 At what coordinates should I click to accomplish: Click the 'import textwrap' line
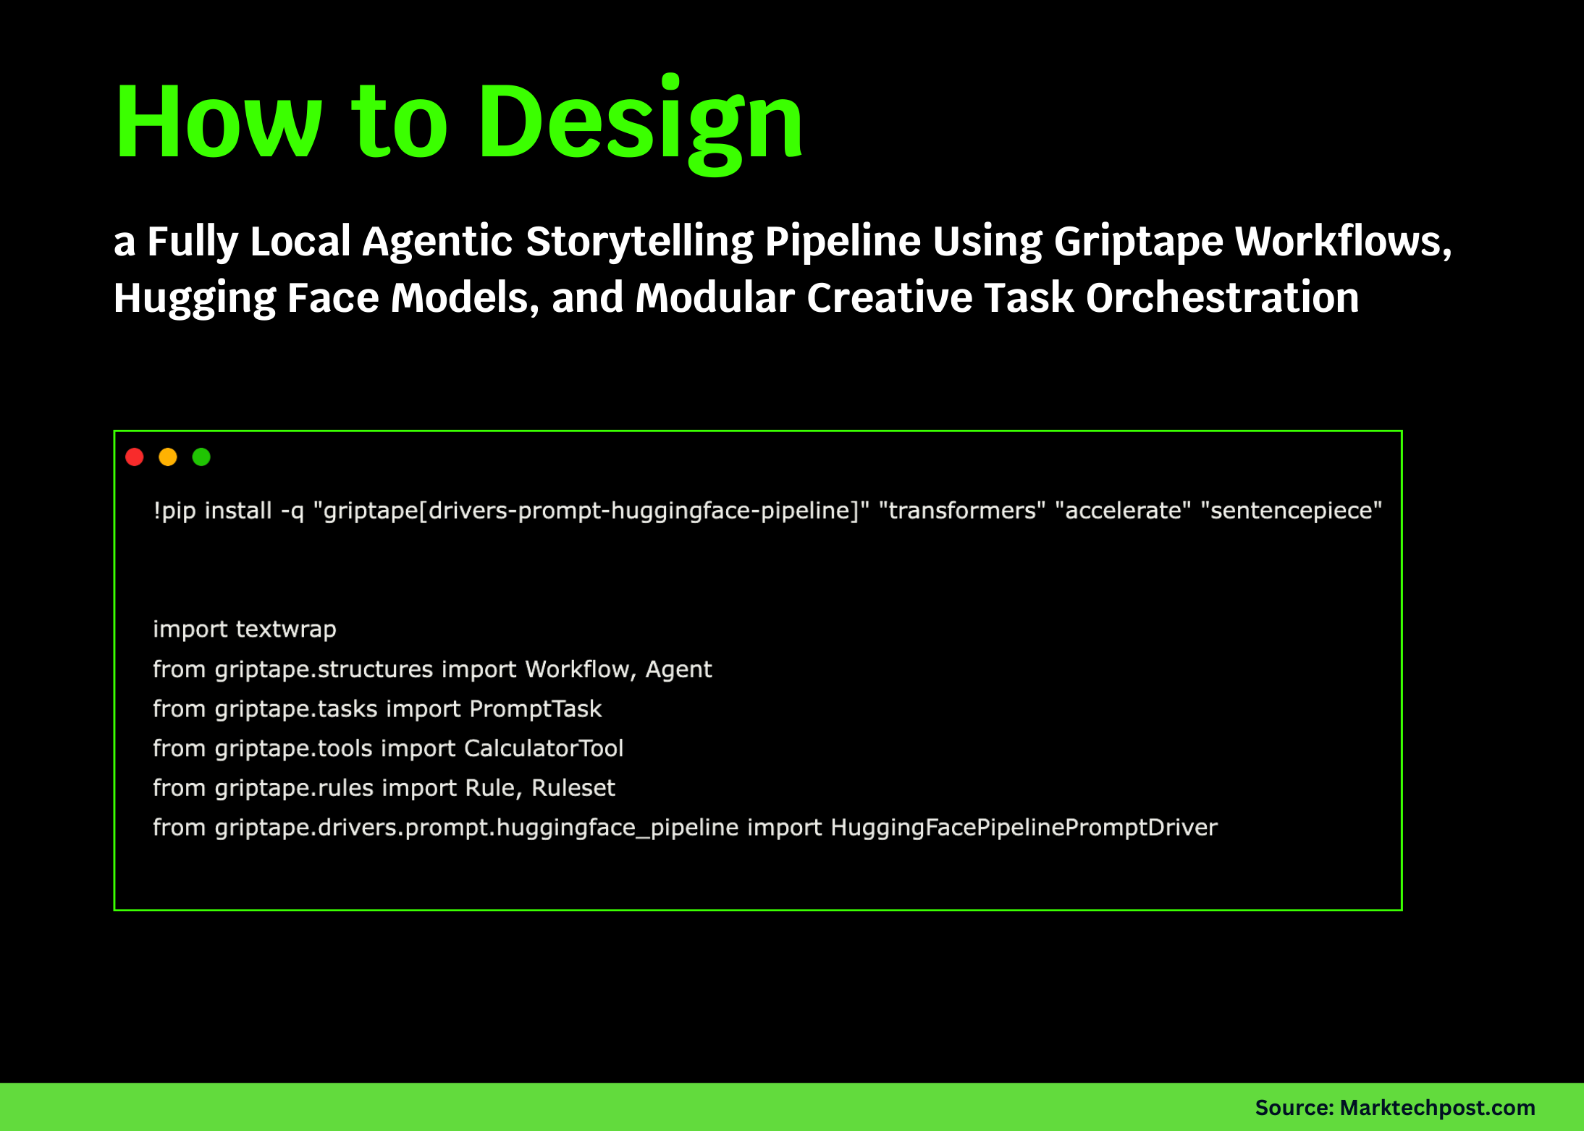click(x=244, y=629)
